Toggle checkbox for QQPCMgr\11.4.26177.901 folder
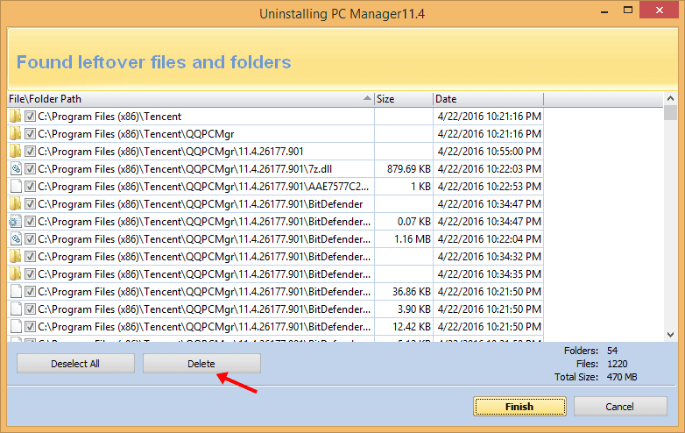685x433 pixels. [x=30, y=151]
